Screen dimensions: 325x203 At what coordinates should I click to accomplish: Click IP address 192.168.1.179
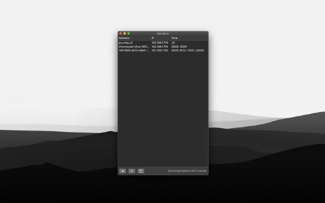(160, 43)
